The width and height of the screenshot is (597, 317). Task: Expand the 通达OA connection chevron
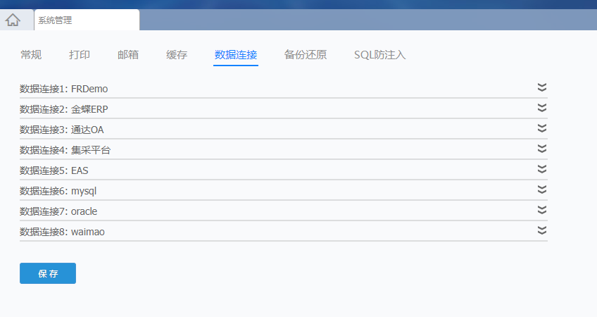[542, 128]
